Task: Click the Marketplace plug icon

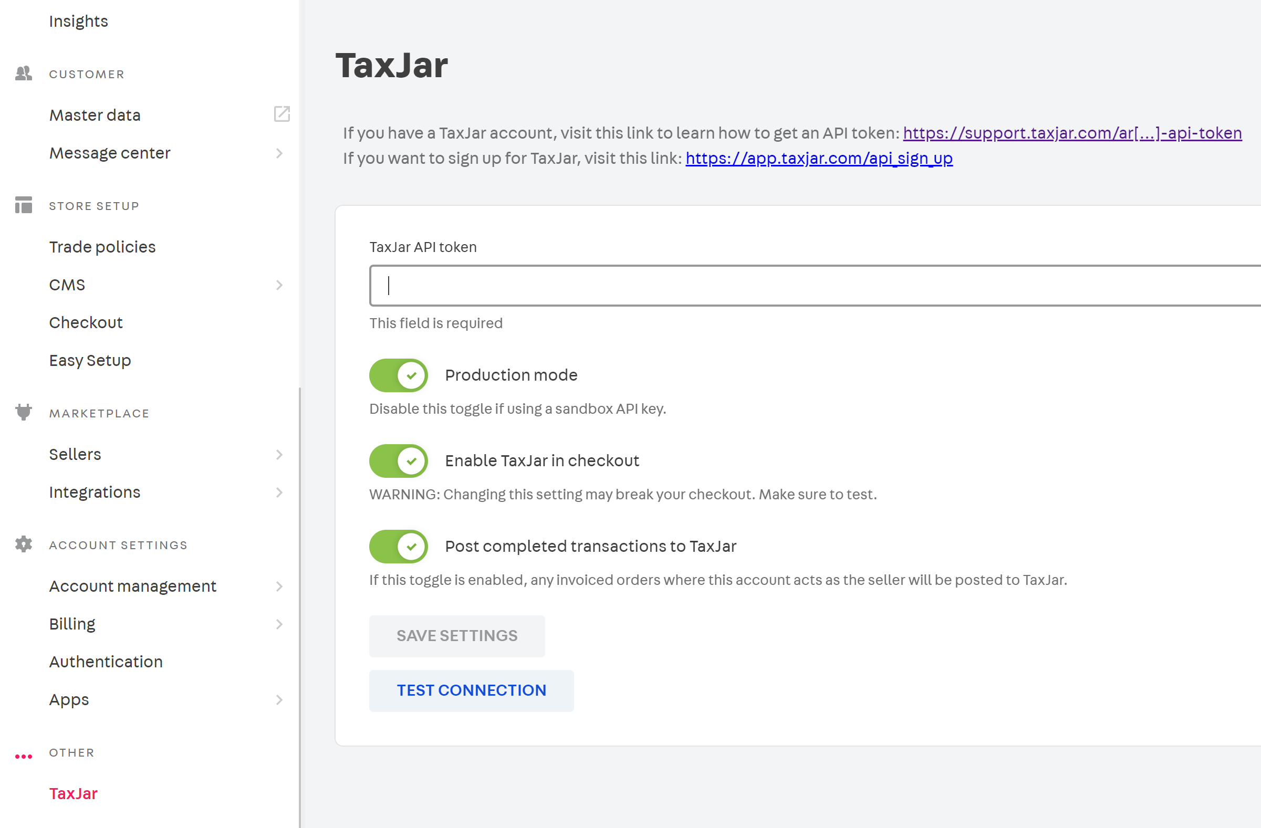Action: tap(24, 412)
